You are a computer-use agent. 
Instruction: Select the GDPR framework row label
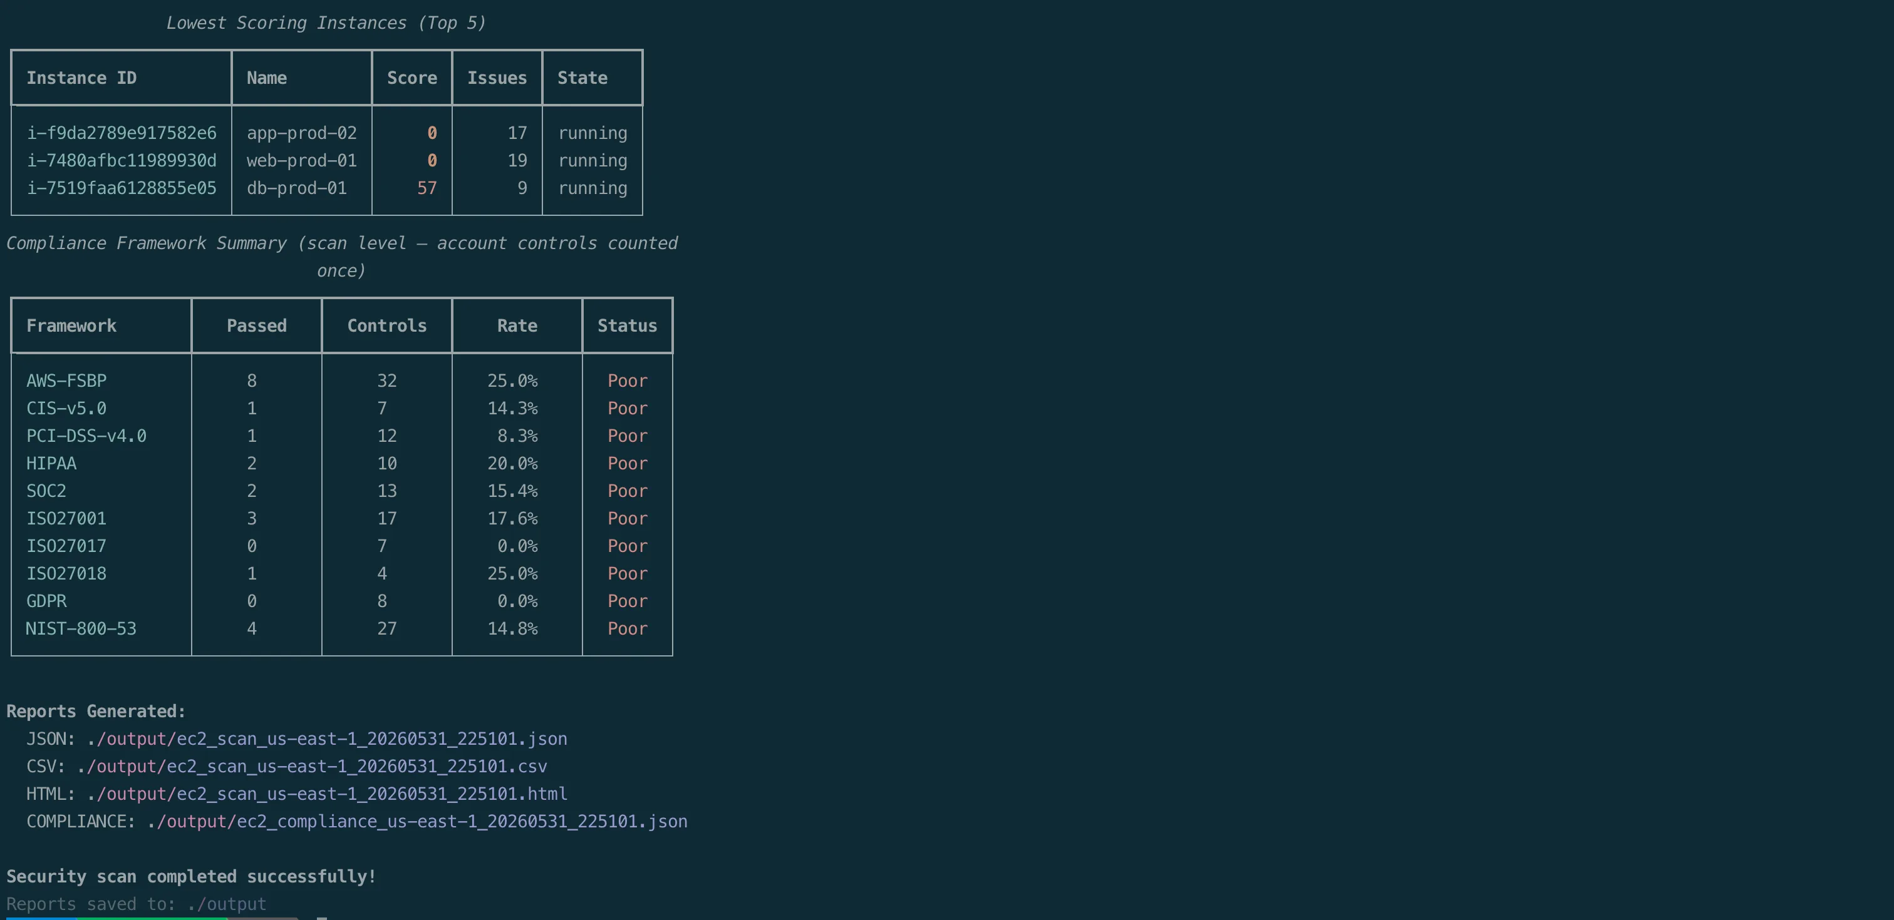coord(46,601)
